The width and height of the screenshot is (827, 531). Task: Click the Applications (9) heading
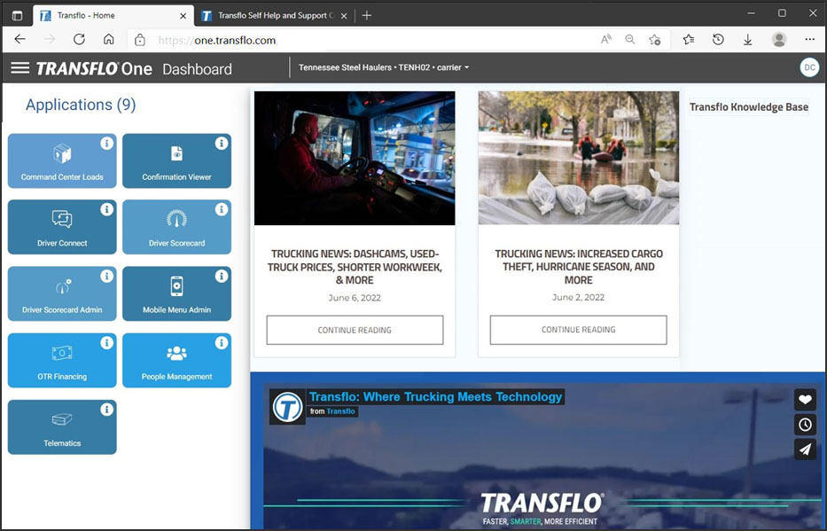81,105
